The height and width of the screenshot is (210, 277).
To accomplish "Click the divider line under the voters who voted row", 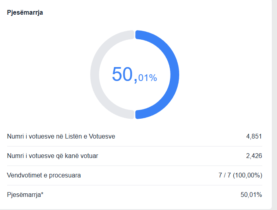I will [134, 166].
